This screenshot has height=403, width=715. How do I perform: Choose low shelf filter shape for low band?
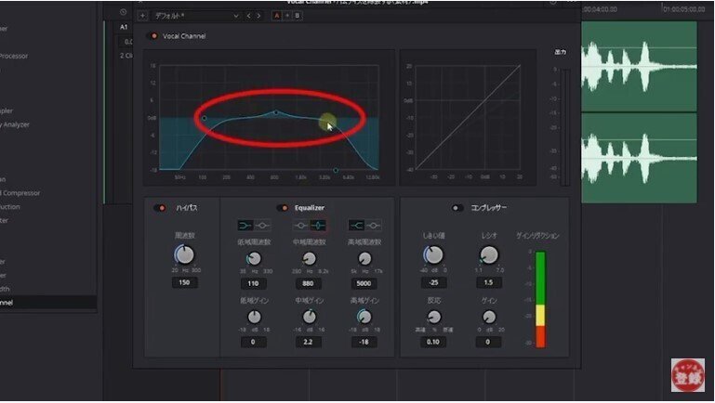pyautogui.click(x=245, y=226)
